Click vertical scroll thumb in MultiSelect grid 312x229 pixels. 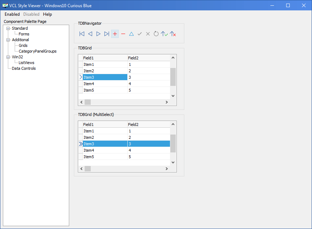[173, 143]
